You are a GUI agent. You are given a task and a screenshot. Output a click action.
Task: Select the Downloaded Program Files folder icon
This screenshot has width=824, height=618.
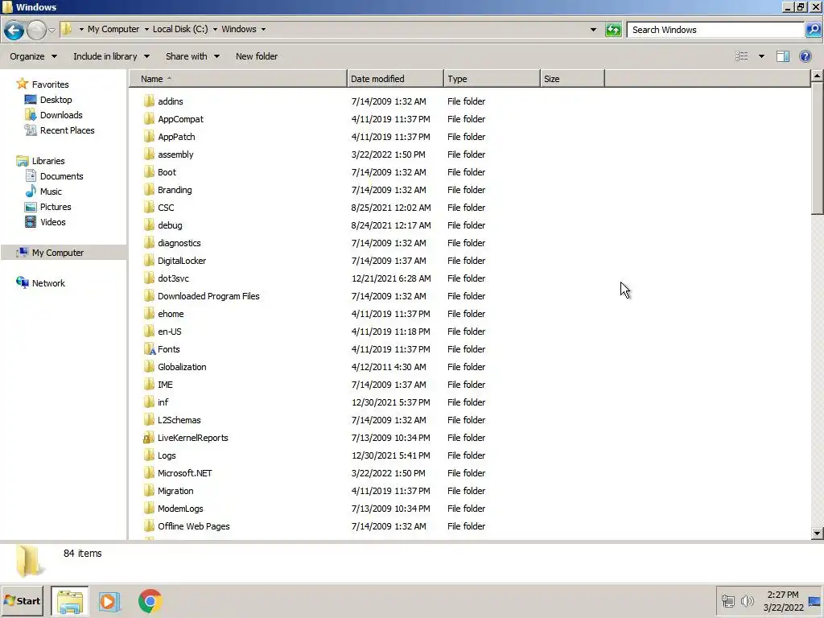pos(149,296)
